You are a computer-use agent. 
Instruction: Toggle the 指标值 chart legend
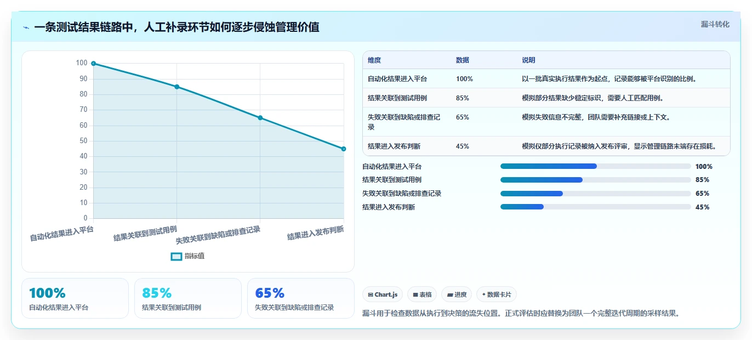[187, 256]
